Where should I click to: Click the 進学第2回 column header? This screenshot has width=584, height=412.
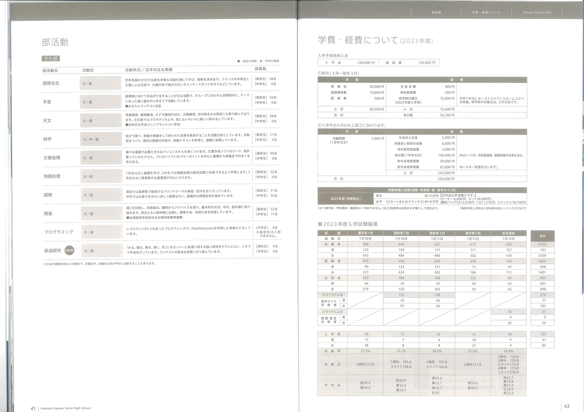(x=472, y=232)
